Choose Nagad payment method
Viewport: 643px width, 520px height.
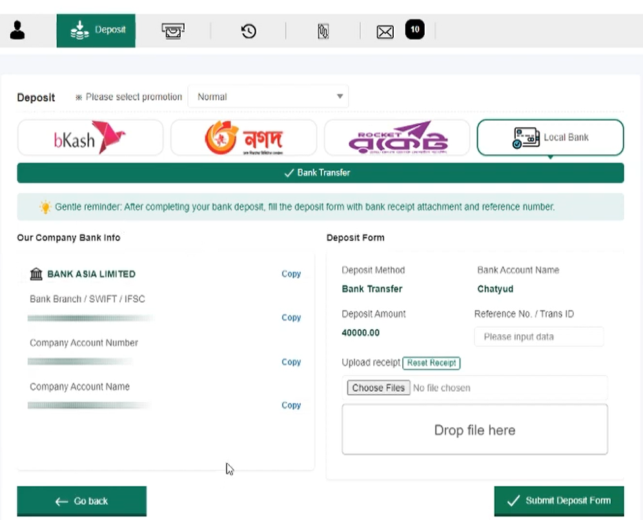point(243,137)
